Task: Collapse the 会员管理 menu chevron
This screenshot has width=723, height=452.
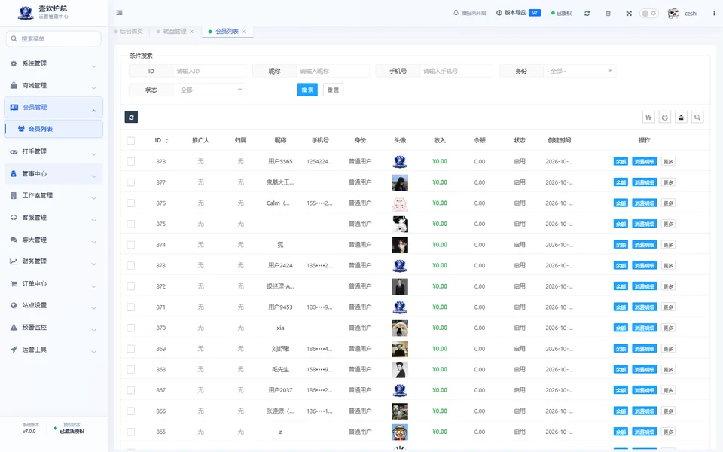Action: [x=93, y=110]
